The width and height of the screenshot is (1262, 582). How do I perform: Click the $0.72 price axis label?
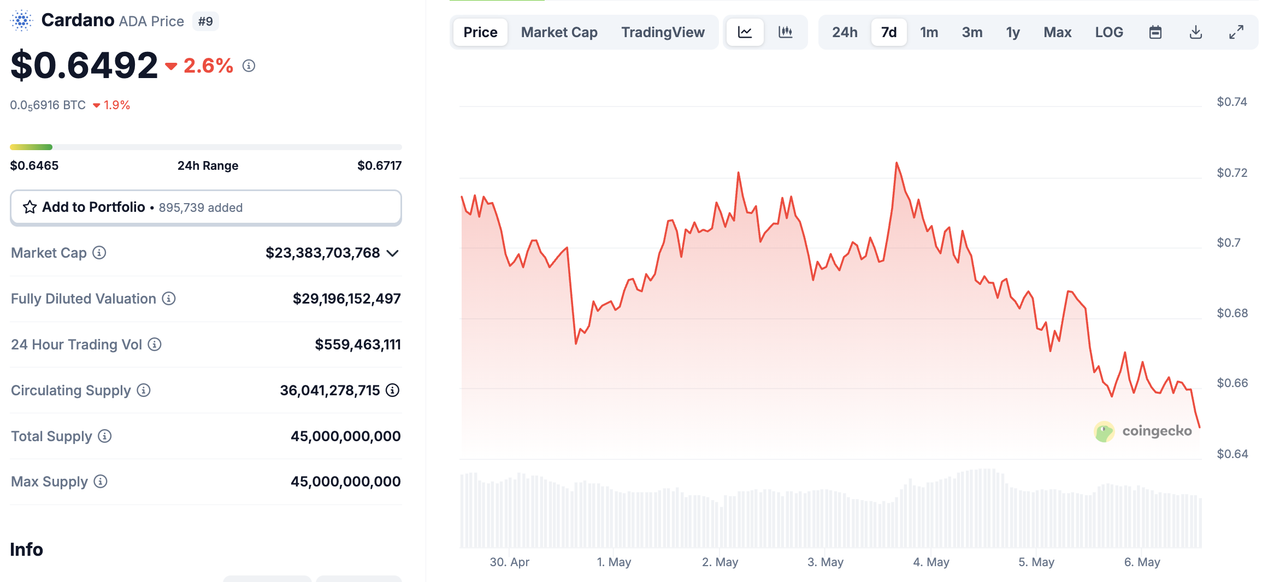tap(1232, 173)
